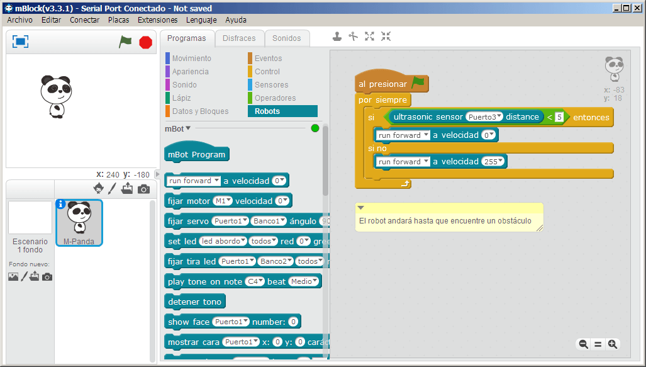Open speed 255 dropdown in script
This screenshot has width=646, height=367.
[494, 162]
